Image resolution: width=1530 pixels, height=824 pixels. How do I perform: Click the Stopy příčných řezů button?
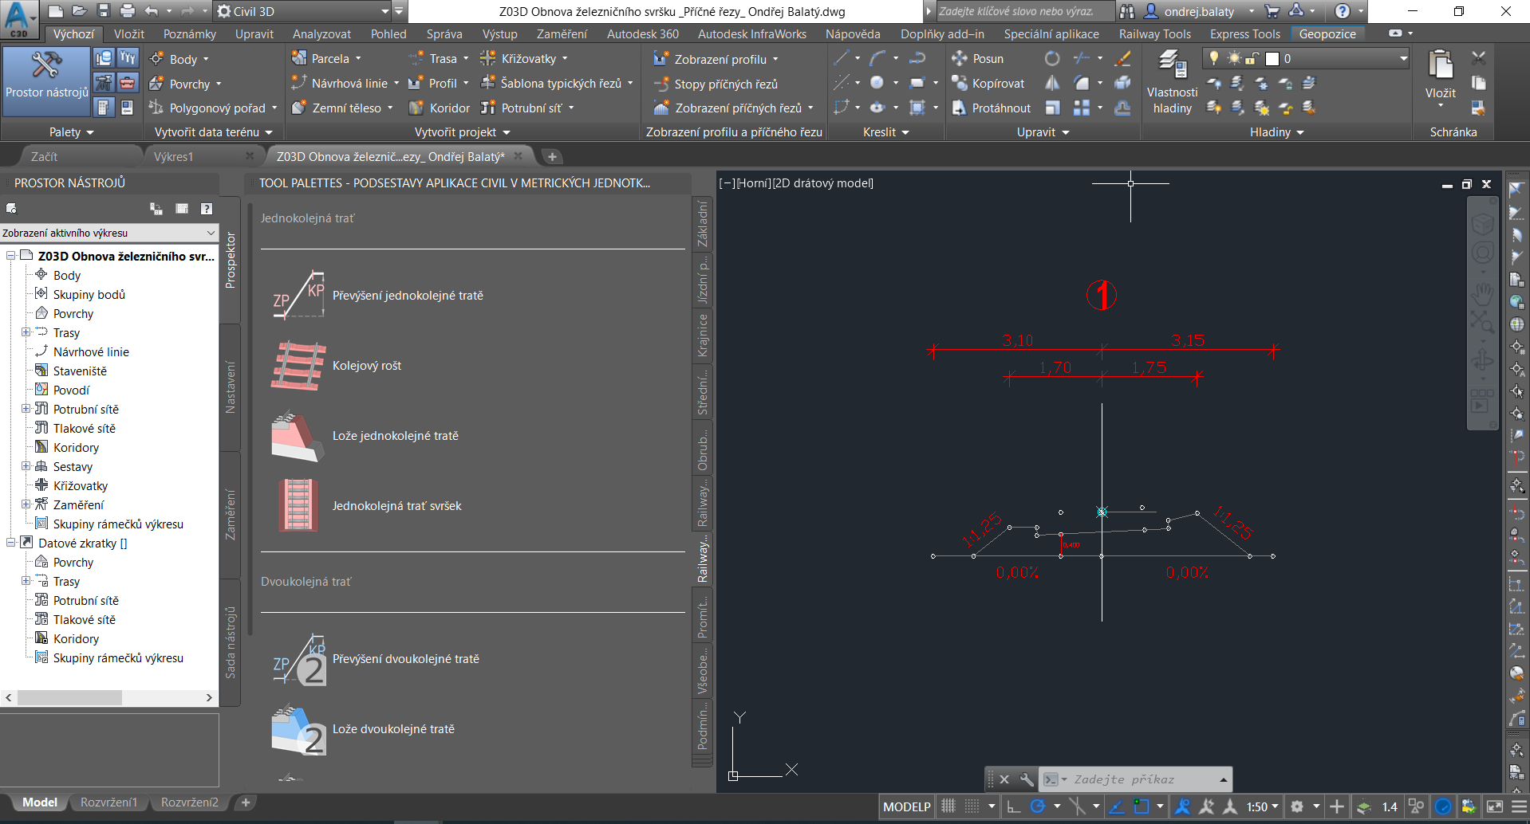(x=716, y=84)
